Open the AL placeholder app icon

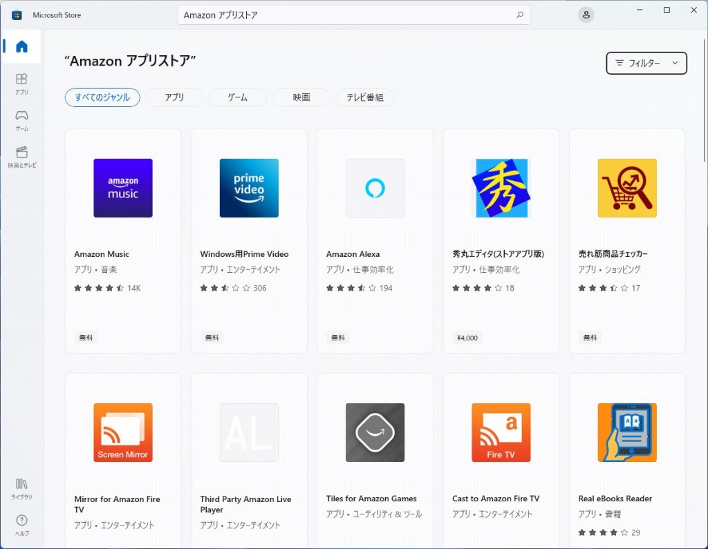(x=249, y=432)
